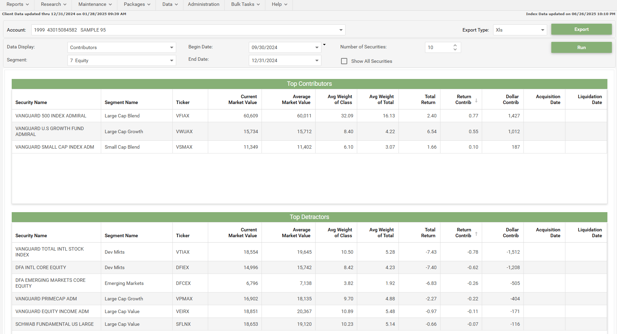Go to the Administration menu item
The width and height of the screenshot is (617, 334).
pos(203,4)
